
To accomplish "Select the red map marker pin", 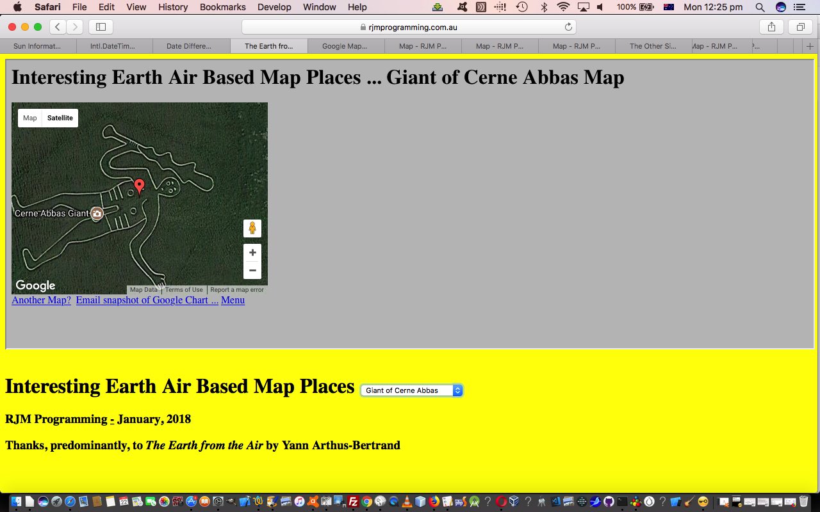I will click(x=139, y=186).
